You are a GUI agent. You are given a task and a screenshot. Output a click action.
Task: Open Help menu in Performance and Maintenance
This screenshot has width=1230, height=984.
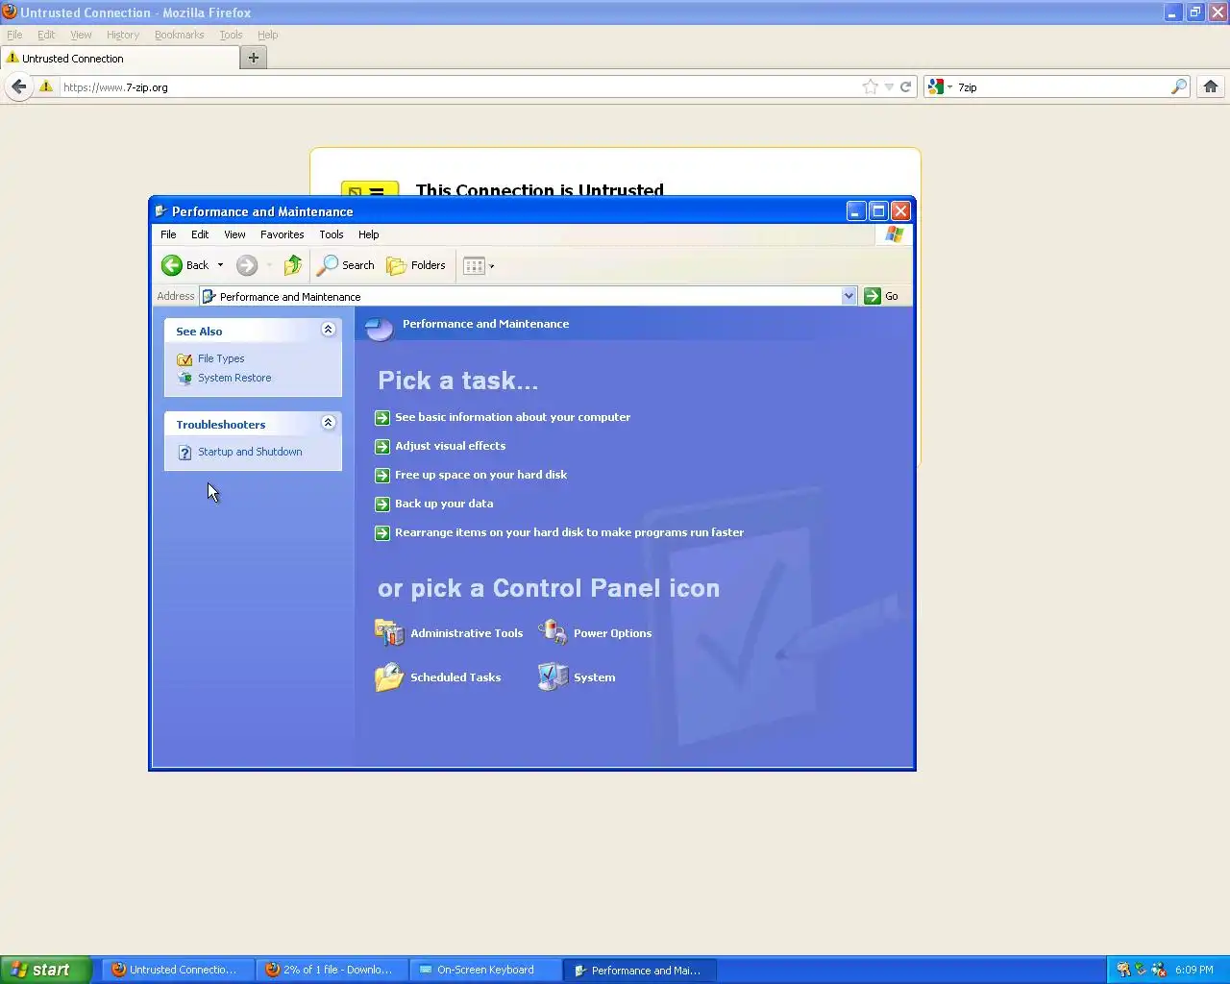point(369,234)
